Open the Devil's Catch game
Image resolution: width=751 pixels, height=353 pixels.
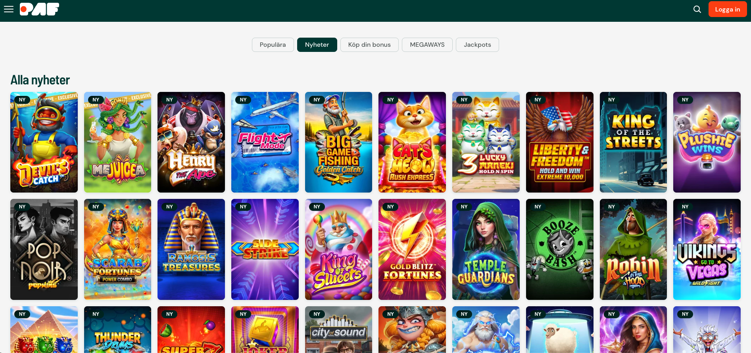click(44, 142)
